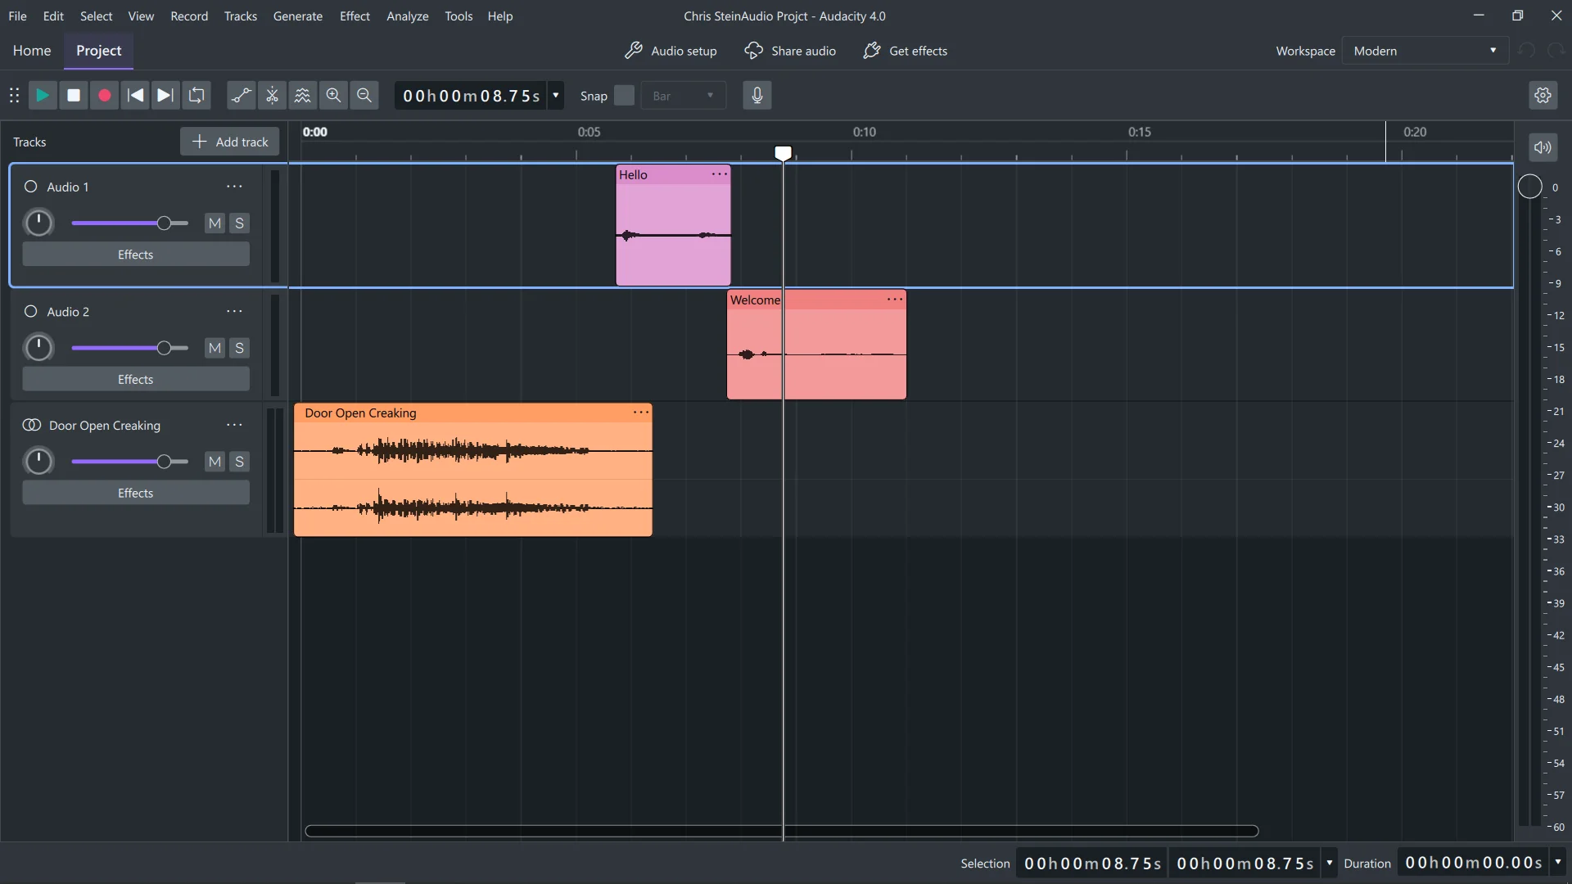
Task: Click the microphone input meter icon
Action: coord(757,96)
